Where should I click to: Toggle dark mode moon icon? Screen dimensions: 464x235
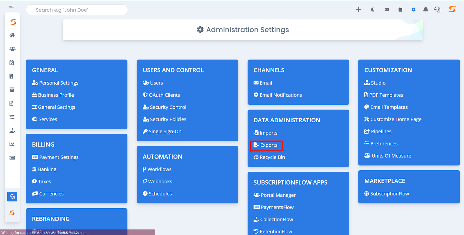tap(373, 10)
